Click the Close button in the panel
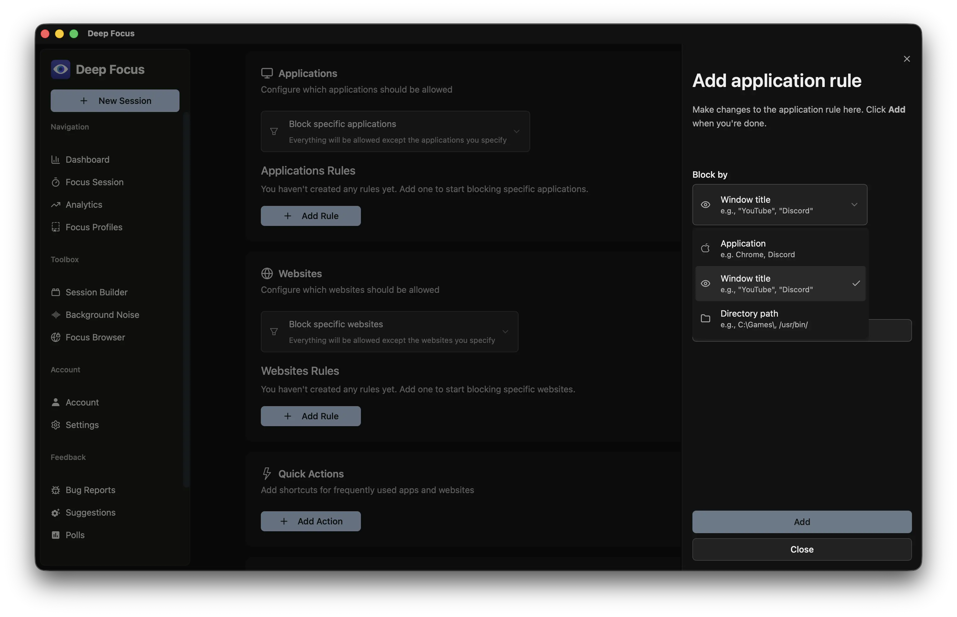 pos(802,549)
